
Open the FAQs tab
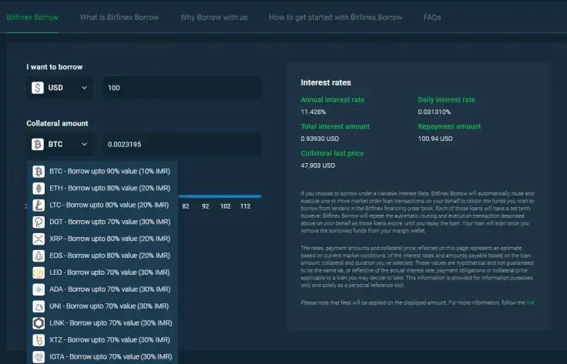[x=432, y=18]
